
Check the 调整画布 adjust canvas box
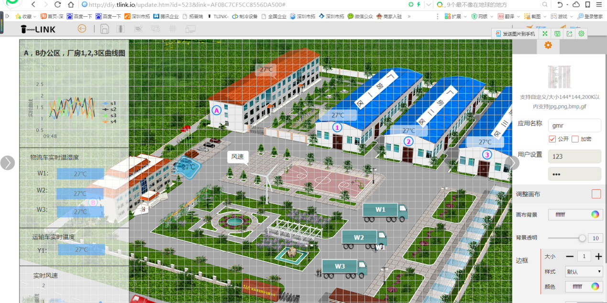coord(596,194)
